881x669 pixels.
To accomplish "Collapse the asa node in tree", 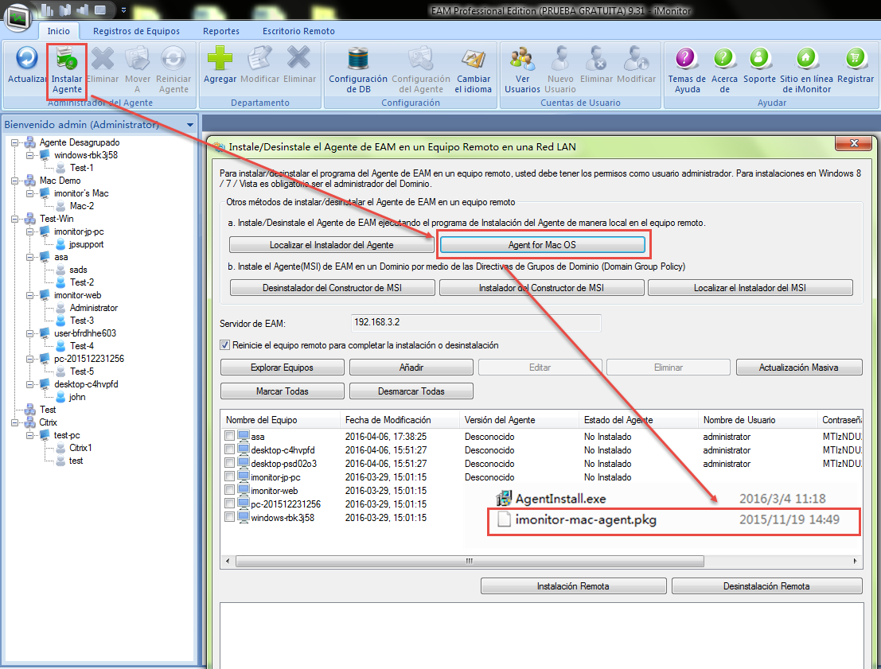I will coord(29,257).
